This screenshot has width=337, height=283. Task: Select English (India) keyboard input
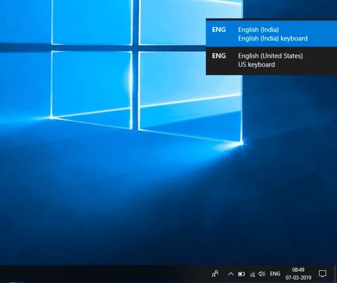271,34
